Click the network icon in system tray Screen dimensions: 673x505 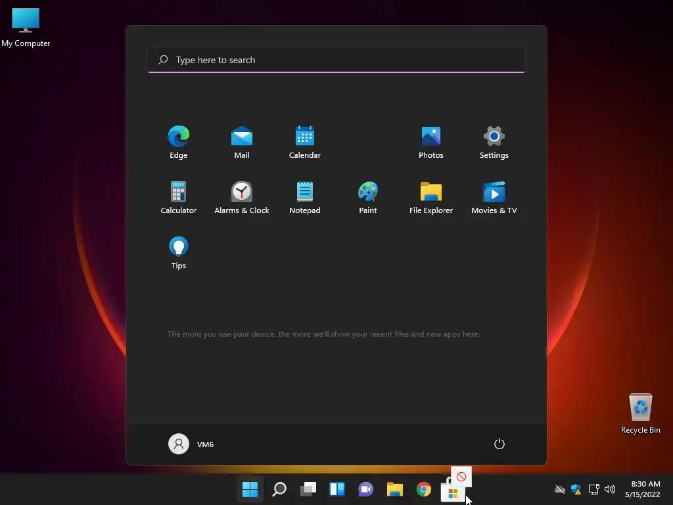(593, 489)
